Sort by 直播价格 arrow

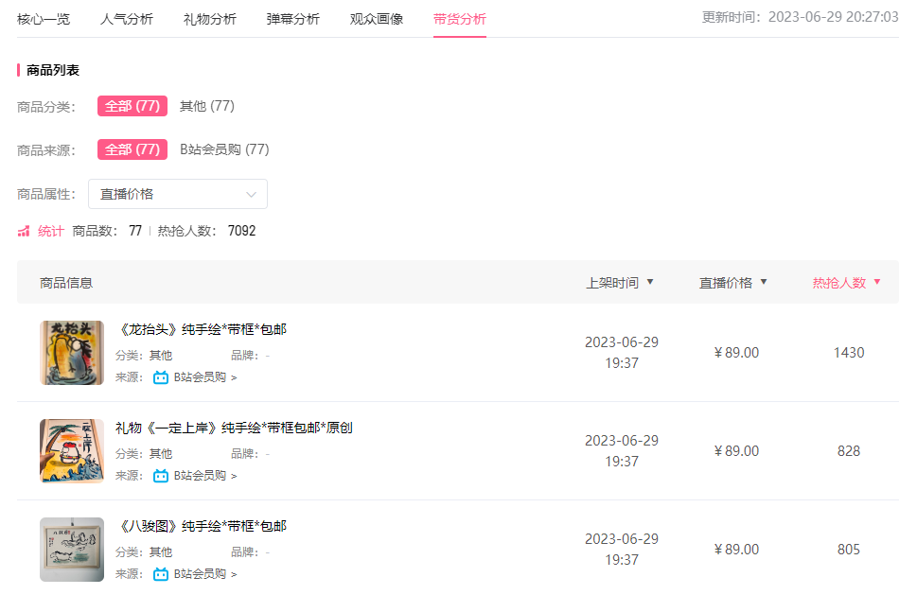pyautogui.click(x=763, y=282)
